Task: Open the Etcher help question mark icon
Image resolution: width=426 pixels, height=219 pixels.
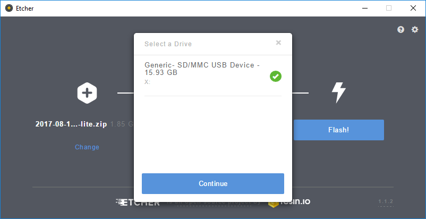Action: tap(401, 30)
